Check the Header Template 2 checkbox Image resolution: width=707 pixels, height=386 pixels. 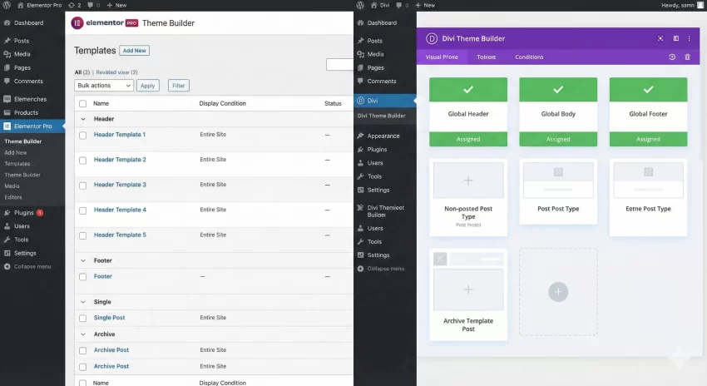point(82,161)
